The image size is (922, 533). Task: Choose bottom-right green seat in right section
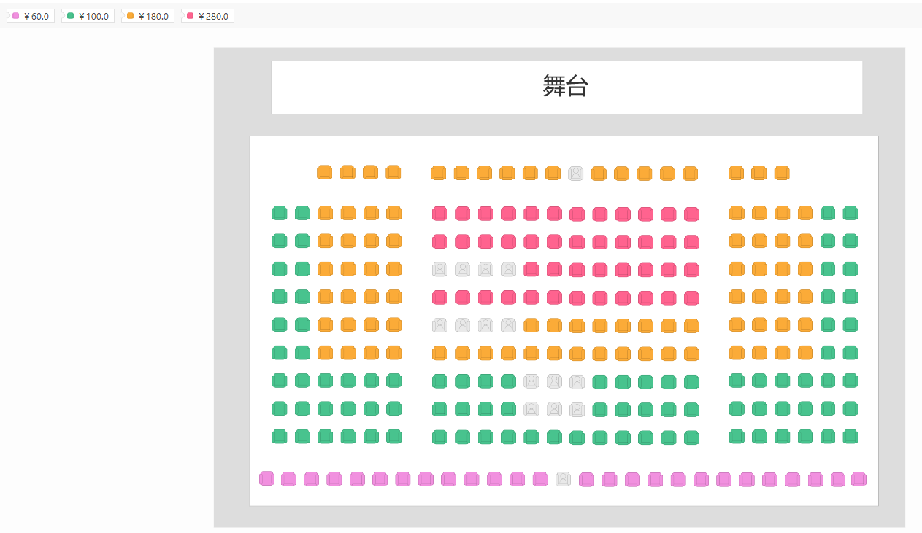pyautogui.click(x=850, y=436)
